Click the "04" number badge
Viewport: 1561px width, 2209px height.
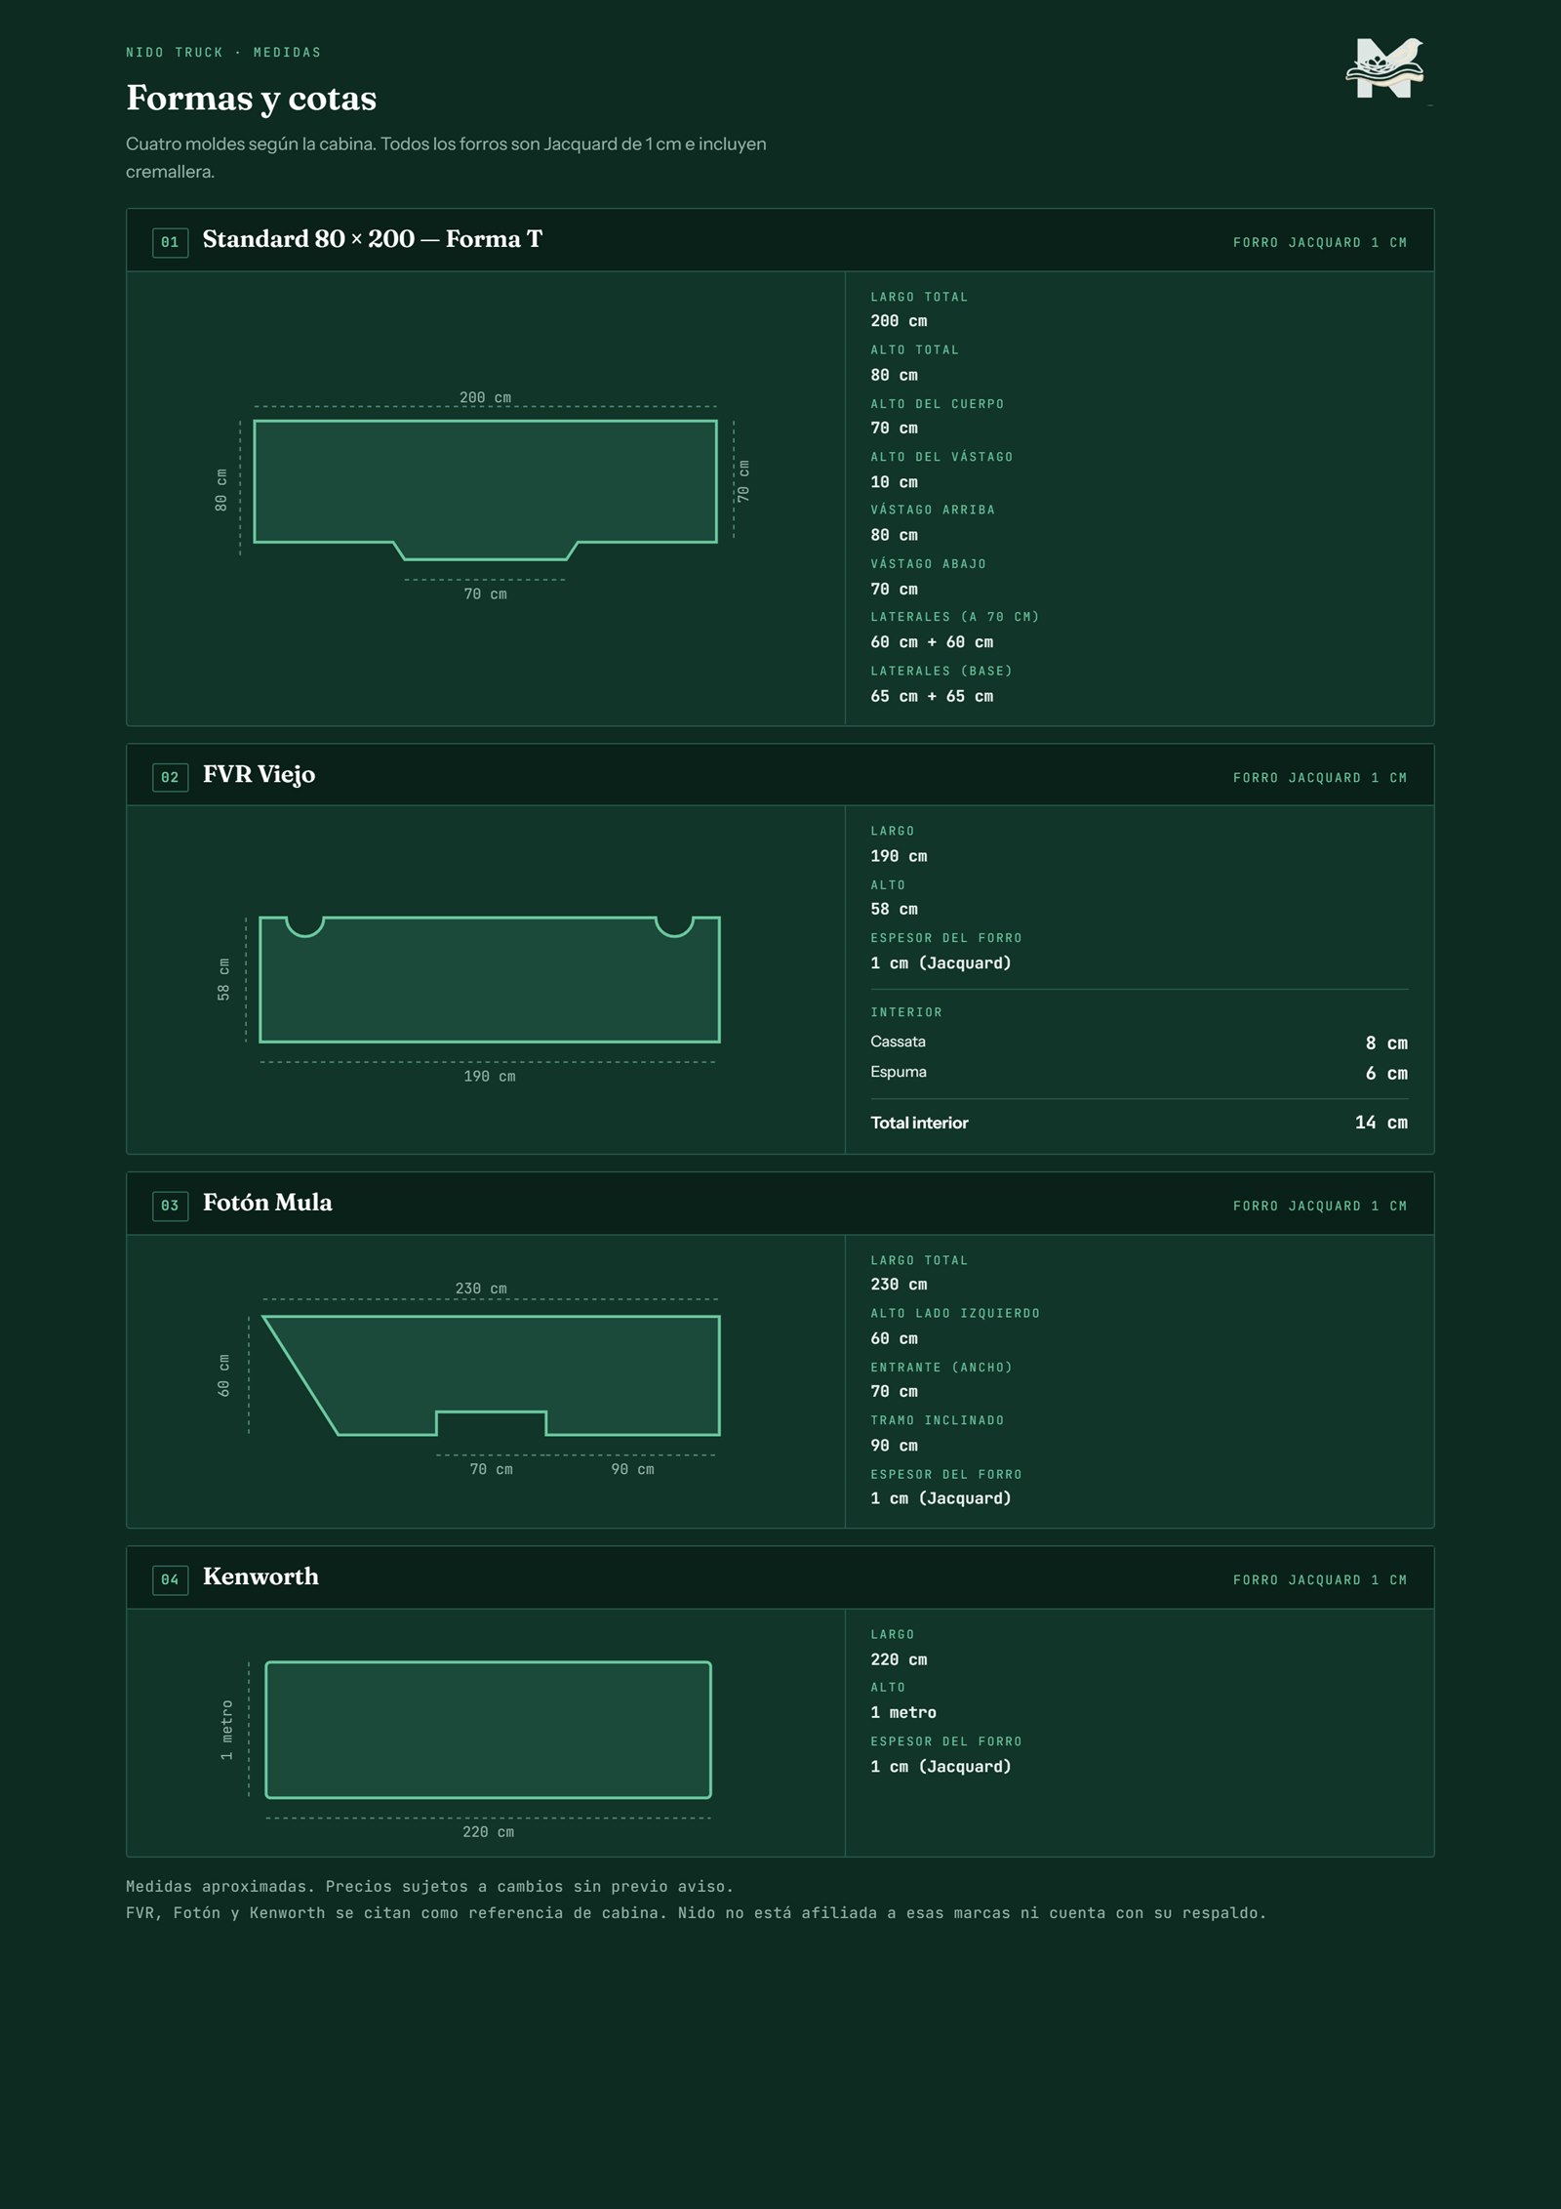[170, 1579]
